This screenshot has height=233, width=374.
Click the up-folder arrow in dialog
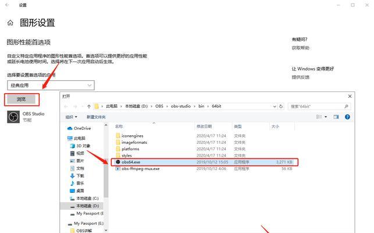(x=89, y=107)
